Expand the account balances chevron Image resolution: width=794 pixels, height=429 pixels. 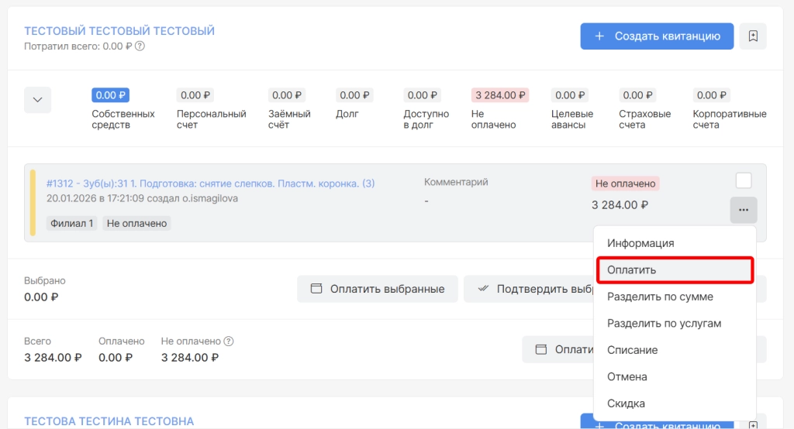[38, 100]
